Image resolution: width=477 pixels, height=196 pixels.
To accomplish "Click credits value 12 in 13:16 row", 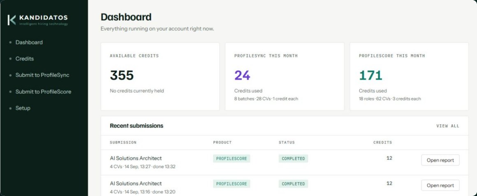I will pos(389,183).
